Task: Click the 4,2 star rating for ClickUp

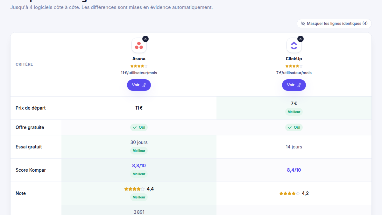Action: pyautogui.click(x=294, y=193)
